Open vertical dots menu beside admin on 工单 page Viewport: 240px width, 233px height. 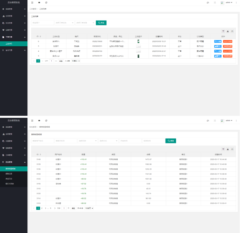tap(236, 3)
